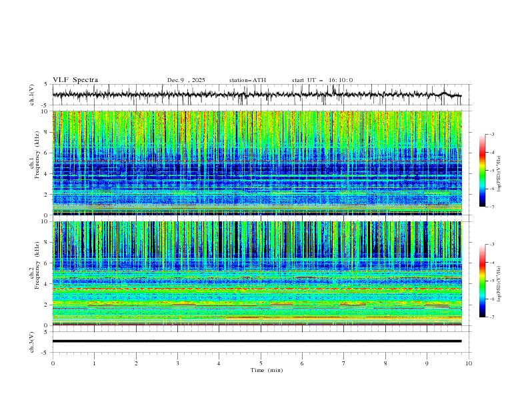Click the lower PSD color scale bar

(482, 281)
